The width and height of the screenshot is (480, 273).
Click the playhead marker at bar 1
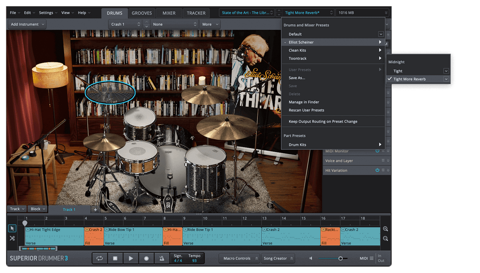[25, 223]
